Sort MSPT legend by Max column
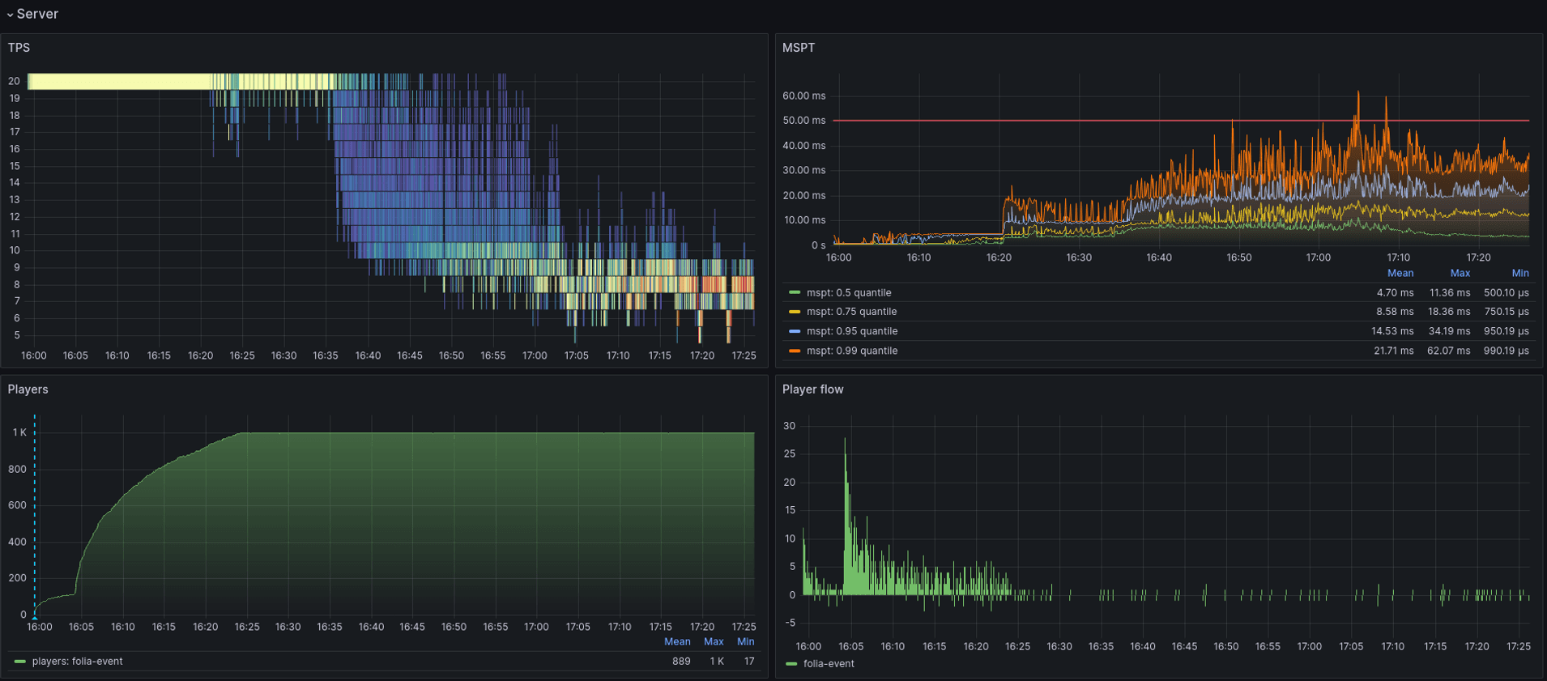1547x681 pixels. tap(1460, 274)
